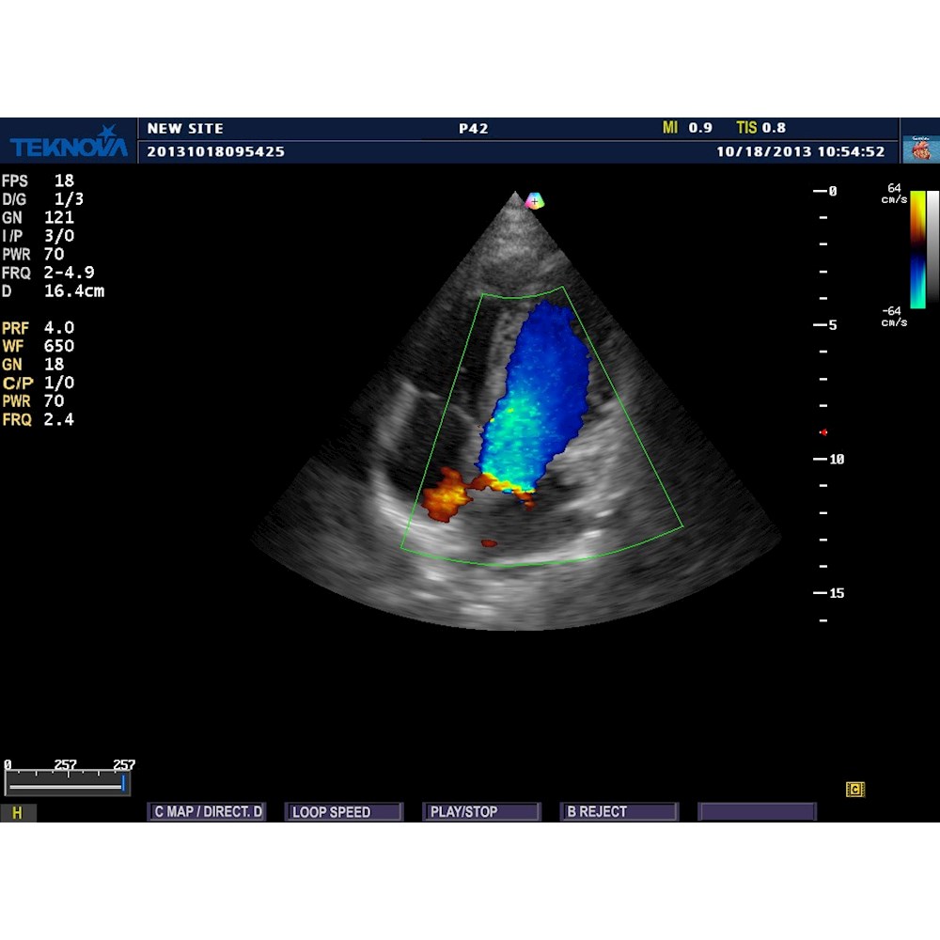Click the red focus marker on depth scale
Image resolution: width=940 pixels, height=940 pixels.
tap(823, 431)
